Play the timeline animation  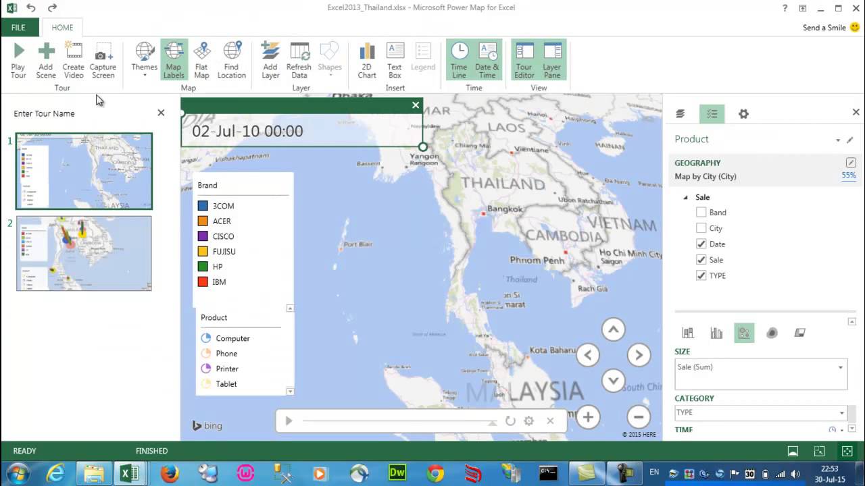pos(289,421)
